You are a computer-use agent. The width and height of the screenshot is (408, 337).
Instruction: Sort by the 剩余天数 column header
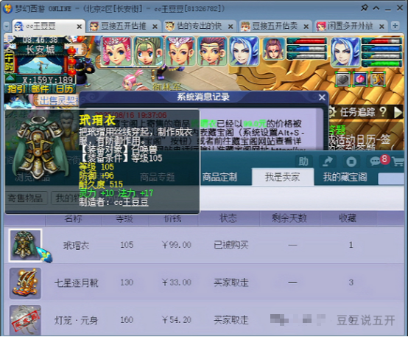(289, 218)
